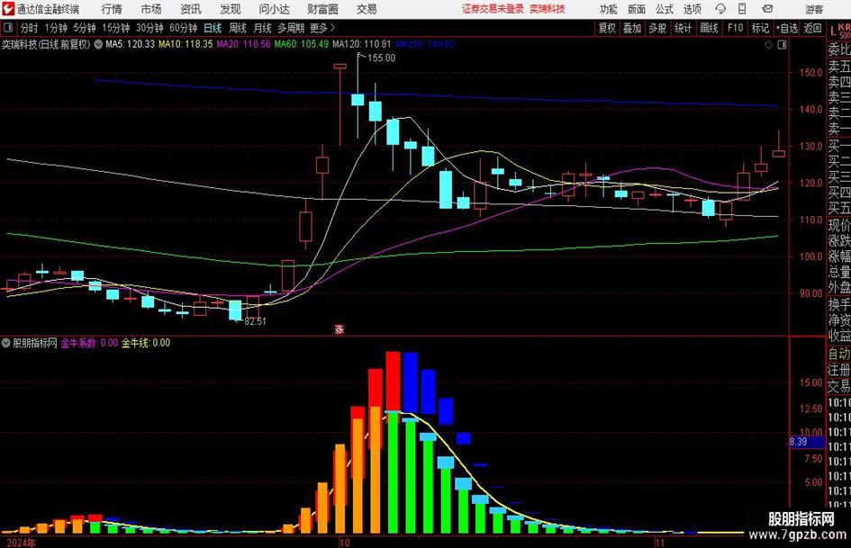The height and width of the screenshot is (548, 851).
Task: Click the 统计 statistics button
Action: coord(683,28)
